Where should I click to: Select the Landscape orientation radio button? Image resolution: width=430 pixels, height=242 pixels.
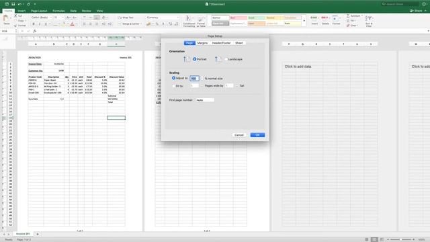tap(226, 59)
